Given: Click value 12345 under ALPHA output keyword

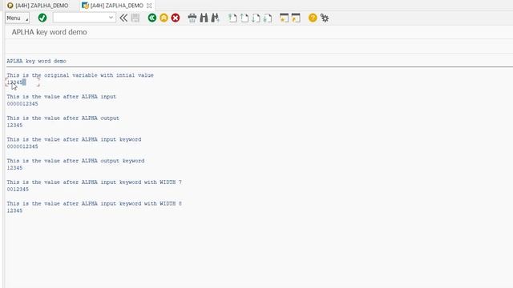Looking at the screenshot, I should [14, 168].
